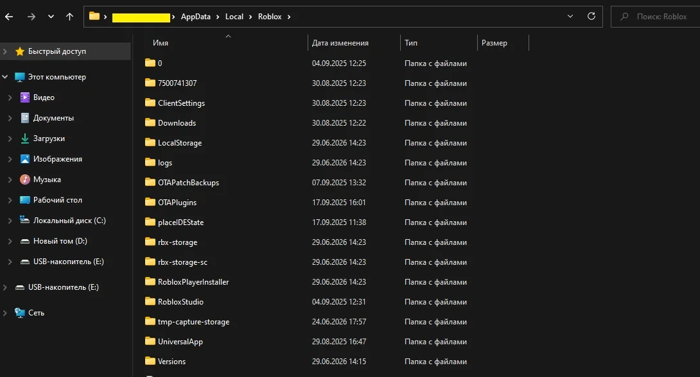Refresh the Roblox folder view
The height and width of the screenshot is (377, 700).
591,17
